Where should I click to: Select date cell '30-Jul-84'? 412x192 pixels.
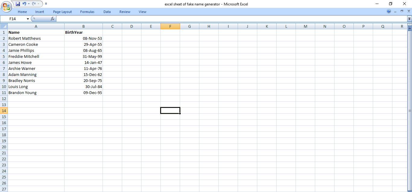[x=84, y=87]
